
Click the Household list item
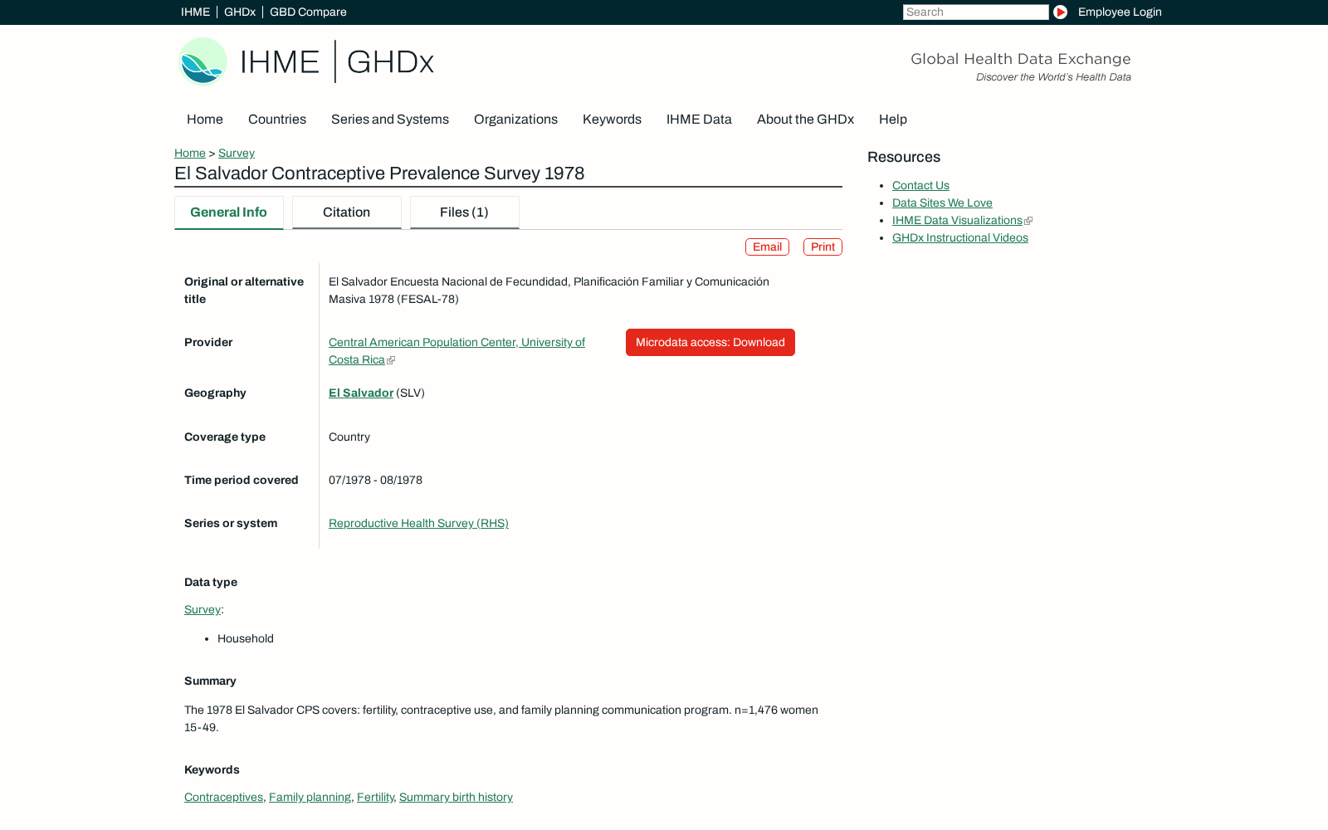point(246,639)
